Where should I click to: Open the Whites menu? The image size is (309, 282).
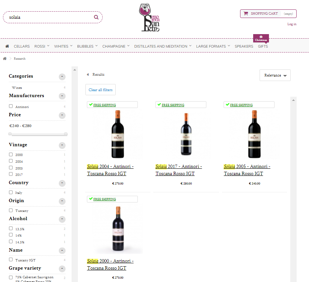63,46
